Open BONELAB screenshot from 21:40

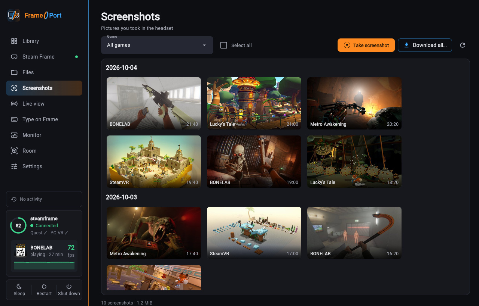(x=154, y=103)
